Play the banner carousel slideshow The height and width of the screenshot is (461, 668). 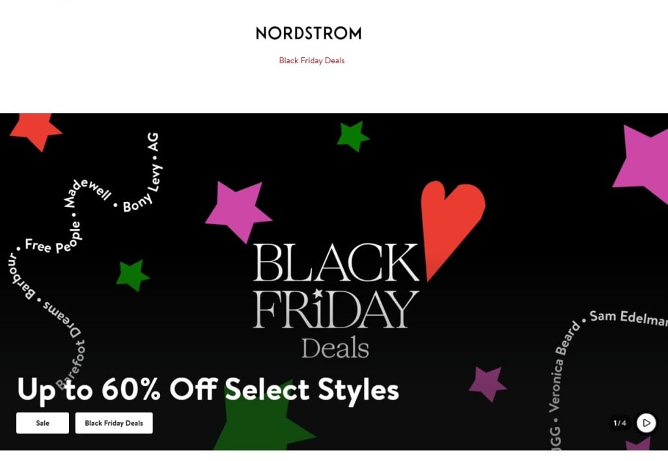(646, 423)
